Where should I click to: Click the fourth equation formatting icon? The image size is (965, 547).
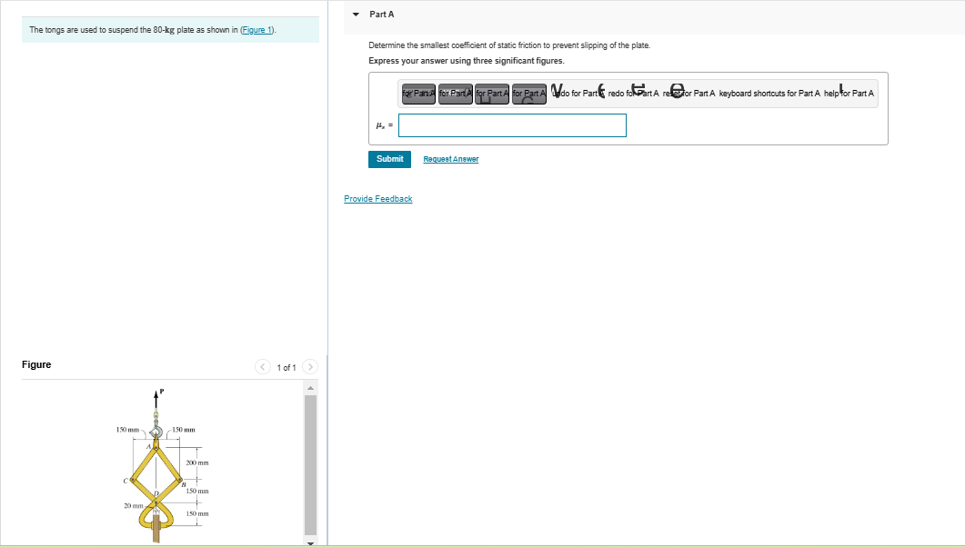pos(529,93)
